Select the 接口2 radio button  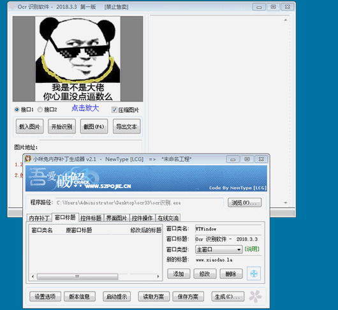(40, 110)
